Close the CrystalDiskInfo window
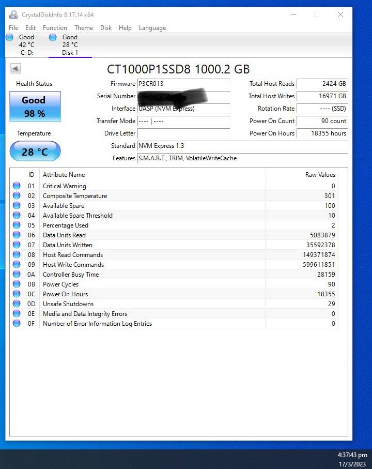 (x=340, y=14)
